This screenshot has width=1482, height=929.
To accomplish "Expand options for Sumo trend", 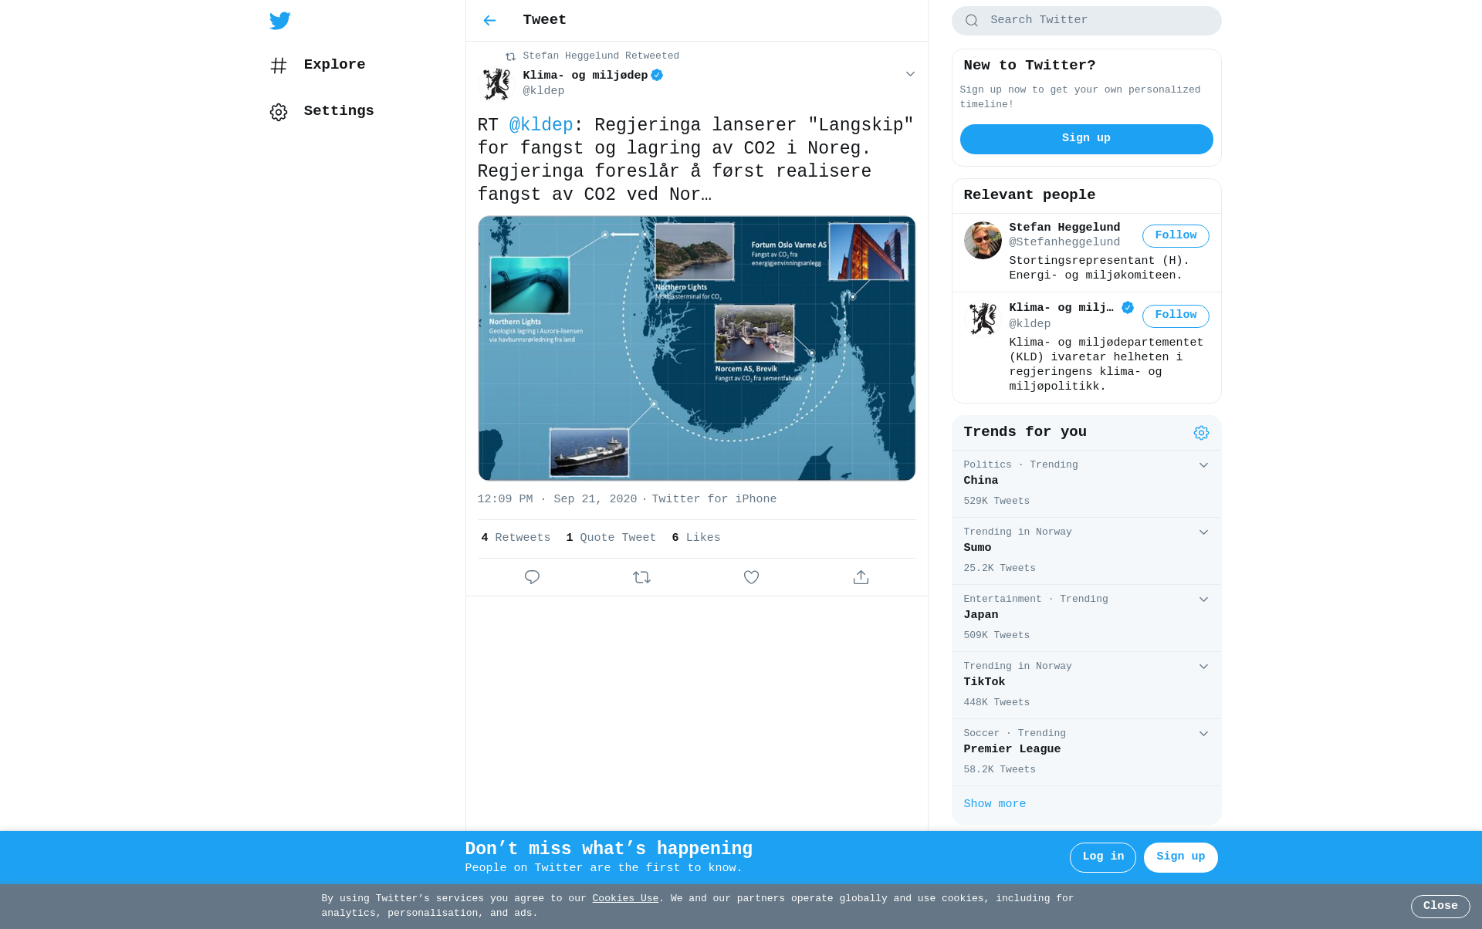I will point(1203,532).
